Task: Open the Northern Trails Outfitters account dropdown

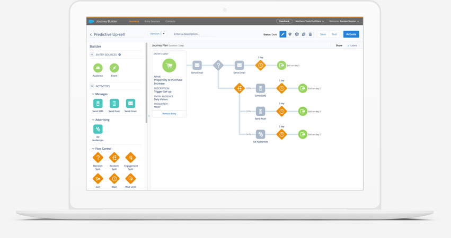Action: [x=309, y=21]
